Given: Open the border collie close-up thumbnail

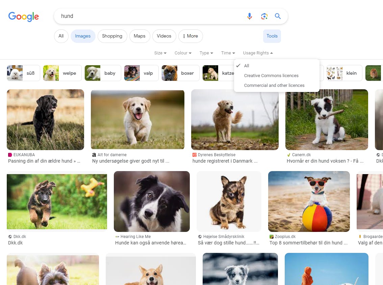Looking at the screenshot, I should (x=152, y=201).
